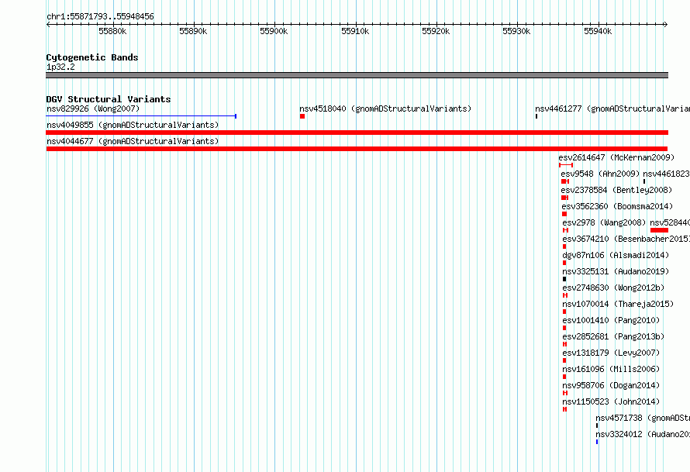Screen dimensions: 690x472
Task: Click the Cytogenetic Bands track title
Action: (92, 57)
